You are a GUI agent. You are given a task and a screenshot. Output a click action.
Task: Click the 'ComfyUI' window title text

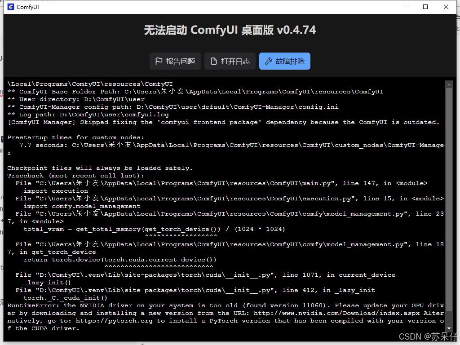[27, 7]
